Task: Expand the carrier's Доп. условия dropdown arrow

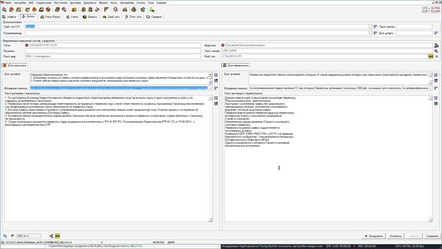Action: pyautogui.click(x=430, y=75)
